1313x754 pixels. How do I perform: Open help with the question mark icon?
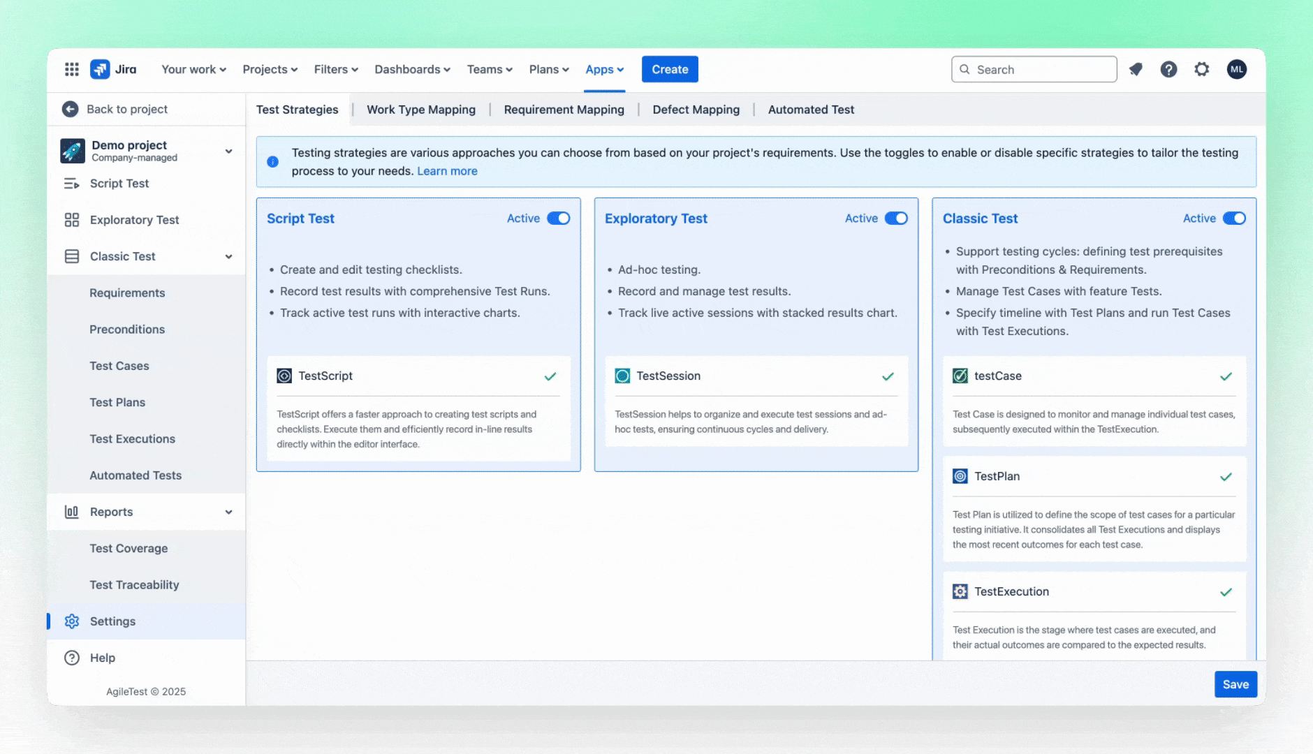(x=1168, y=69)
